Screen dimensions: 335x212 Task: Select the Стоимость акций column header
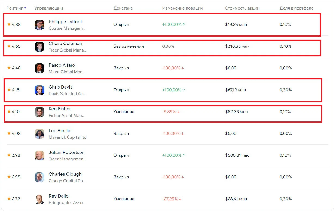point(242,8)
